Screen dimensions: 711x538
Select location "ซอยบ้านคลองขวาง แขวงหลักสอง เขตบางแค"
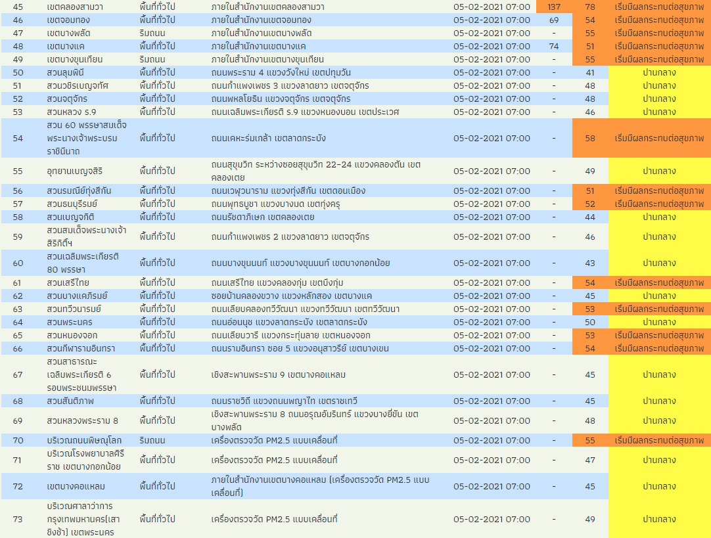click(292, 296)
